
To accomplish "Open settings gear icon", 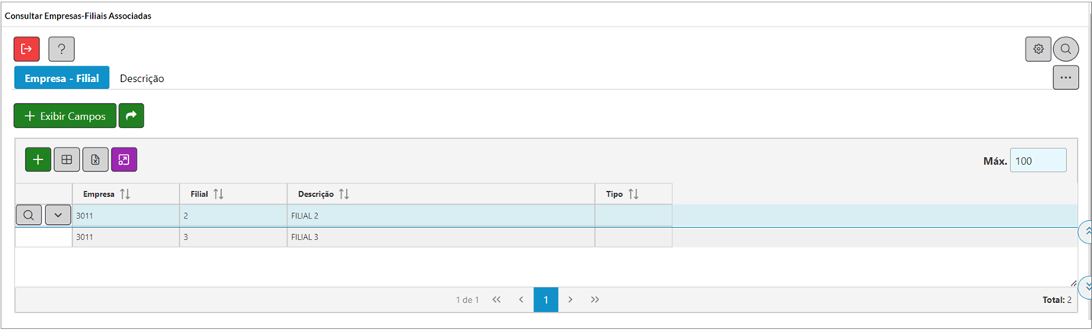I will coord(1038,49).
